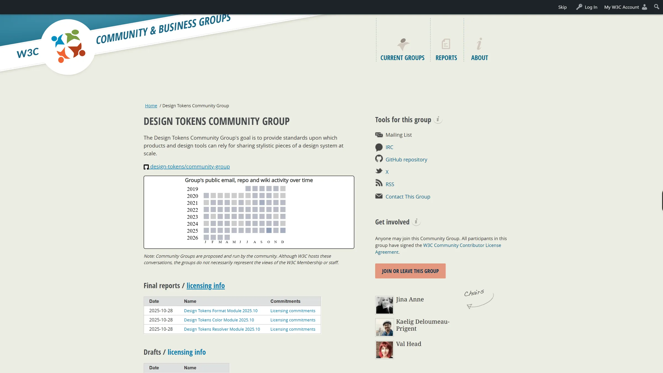This screenshot has width=663, height=373.
Task: Click the Contact This Group link text
Action: (408, 196)
